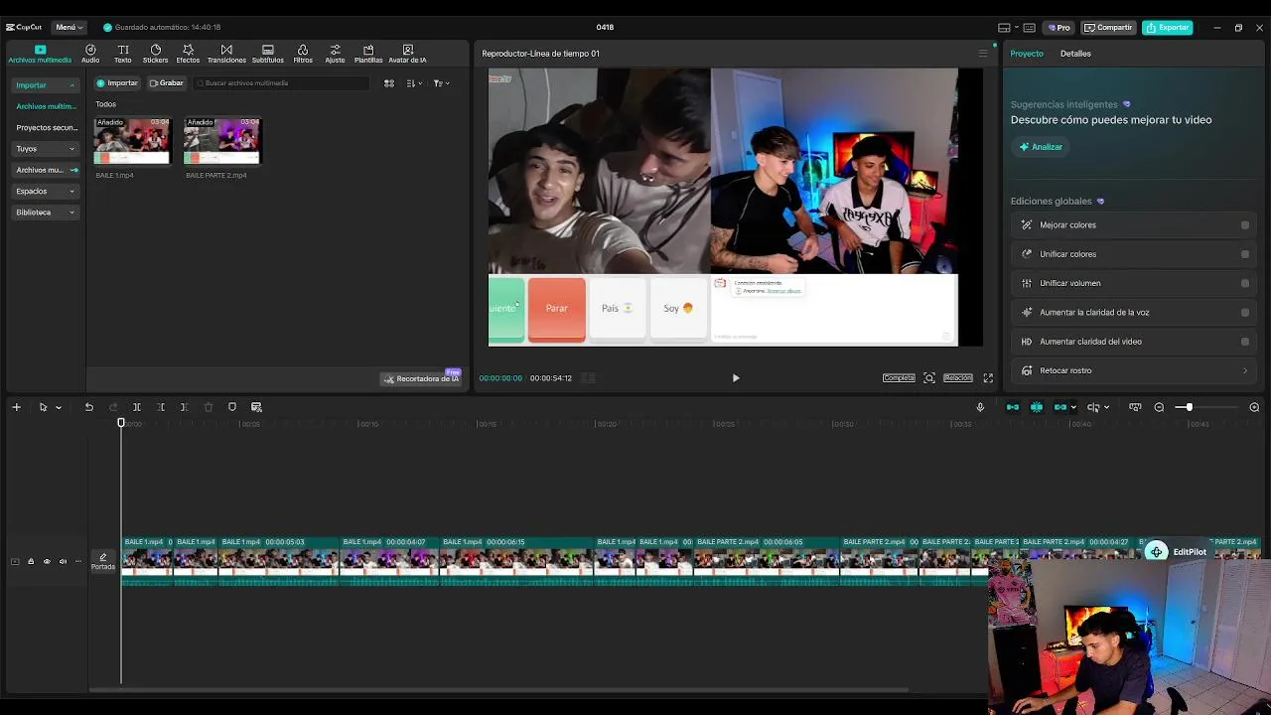This screenshot has width=1271, height=715.
Task: Expand Retocar rostro options
Action: [1245, 370]
